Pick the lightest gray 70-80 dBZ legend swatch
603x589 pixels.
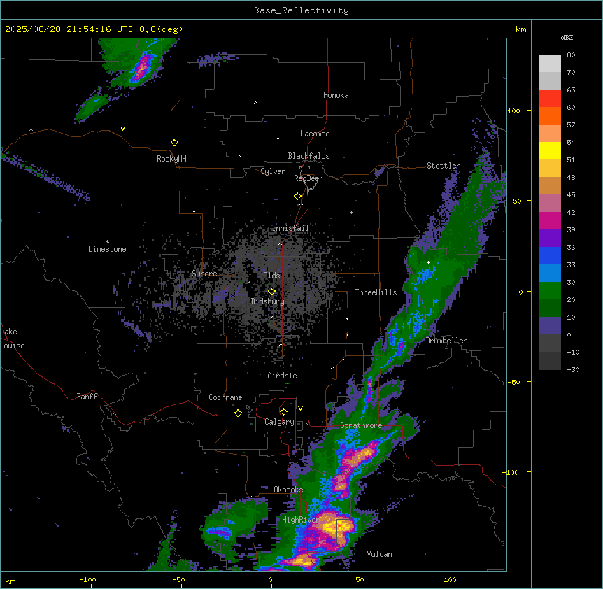(550, 64)
